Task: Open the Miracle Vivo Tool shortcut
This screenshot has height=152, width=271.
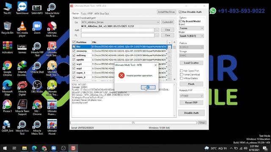Action: pos(22,127)
